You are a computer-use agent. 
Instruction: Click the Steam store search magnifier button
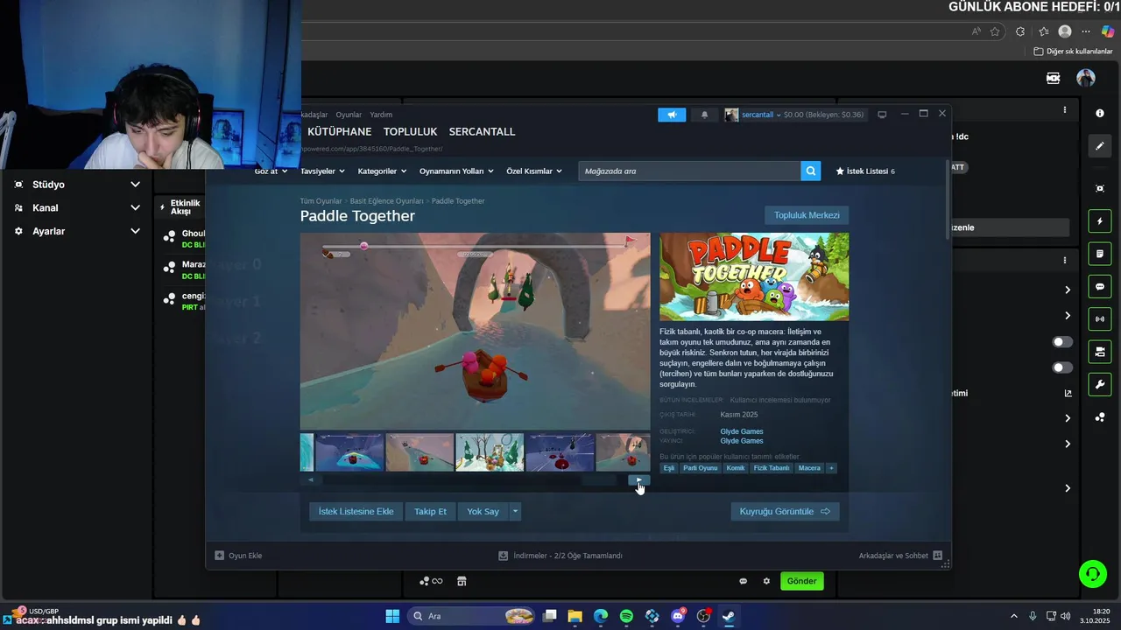coord(811,171)
